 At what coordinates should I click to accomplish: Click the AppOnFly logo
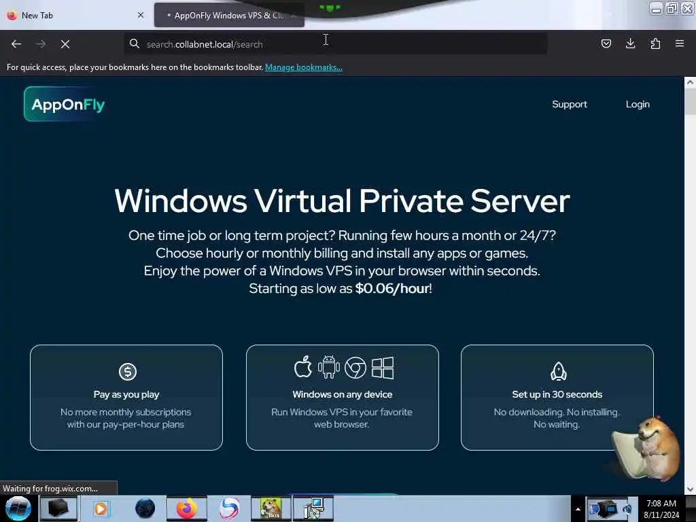tap(65, 104)
